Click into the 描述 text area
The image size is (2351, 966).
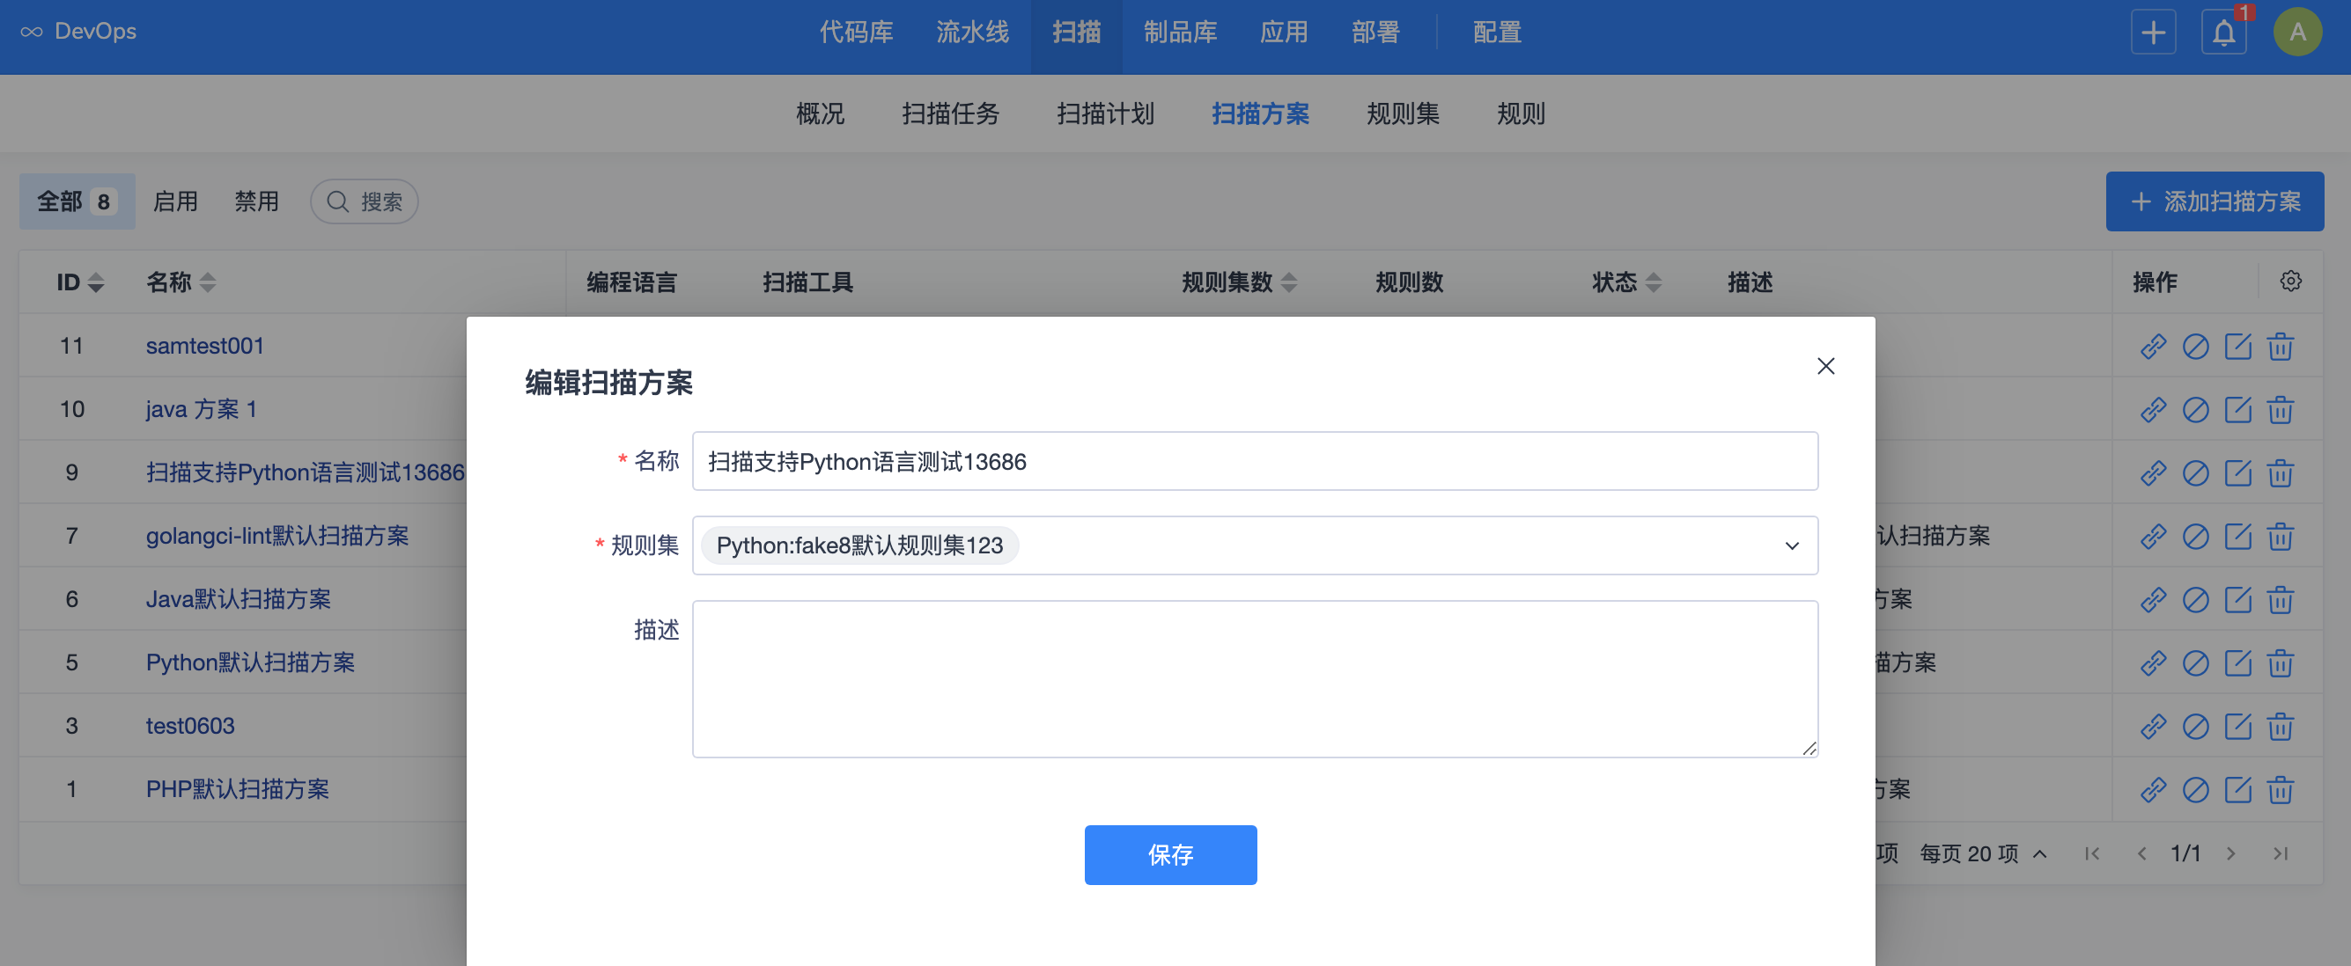point(1254,677)
